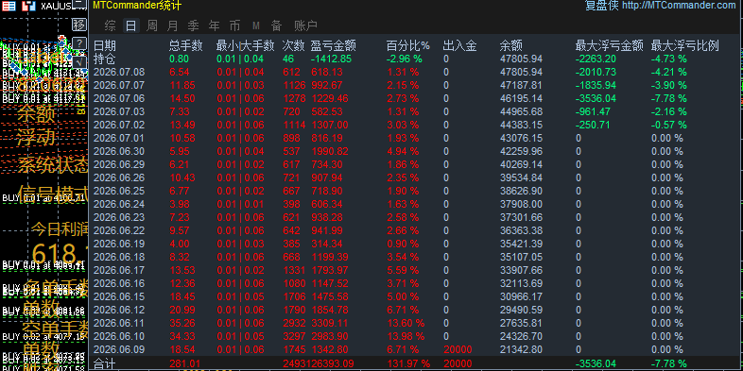Viewport: 743px width, 371px height.
Task: Click the 今日利润 label on chart
Action: tap(60, 229)
